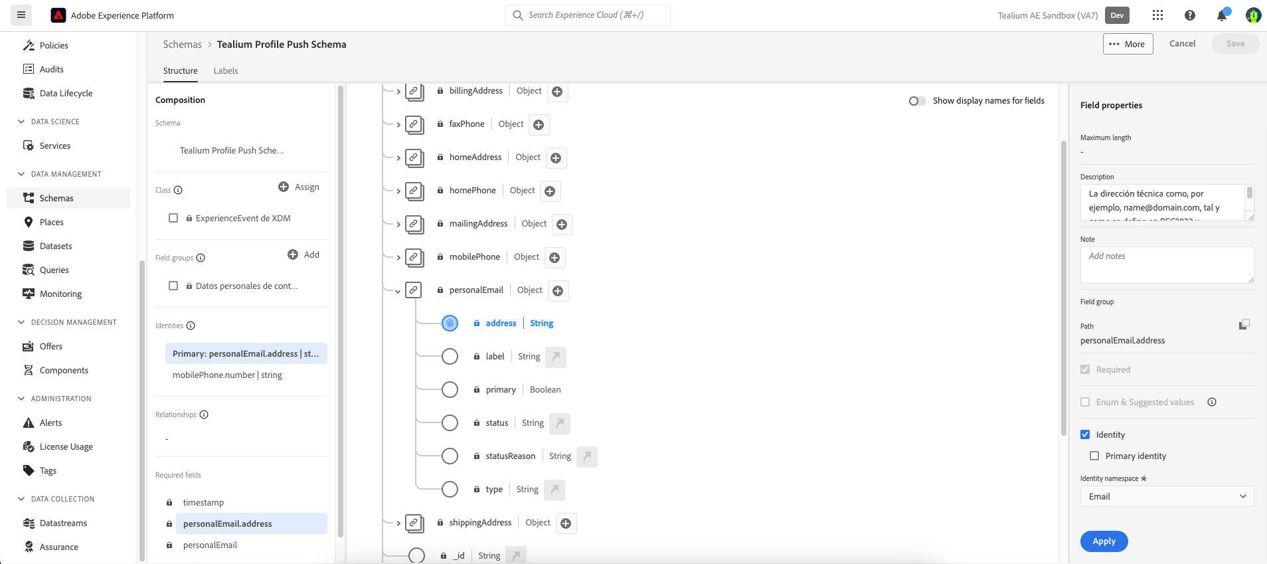Open the More options button
This screenshot has width=1267, height=564.
tap(1128, 44)
